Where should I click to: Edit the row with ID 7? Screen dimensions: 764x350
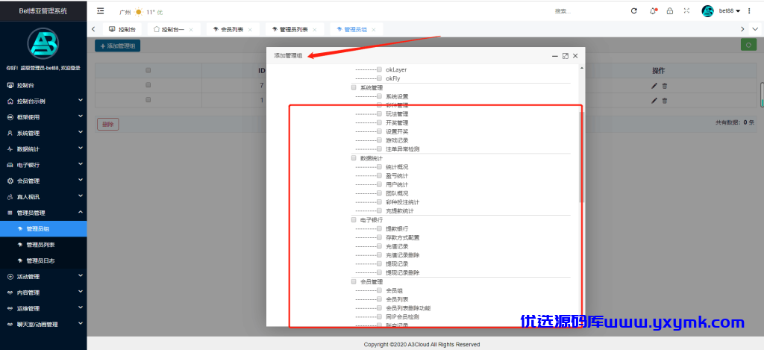pos(654,86)
